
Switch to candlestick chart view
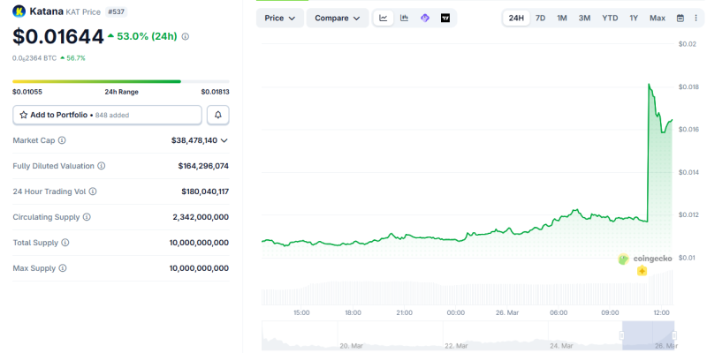click(404, 18)
